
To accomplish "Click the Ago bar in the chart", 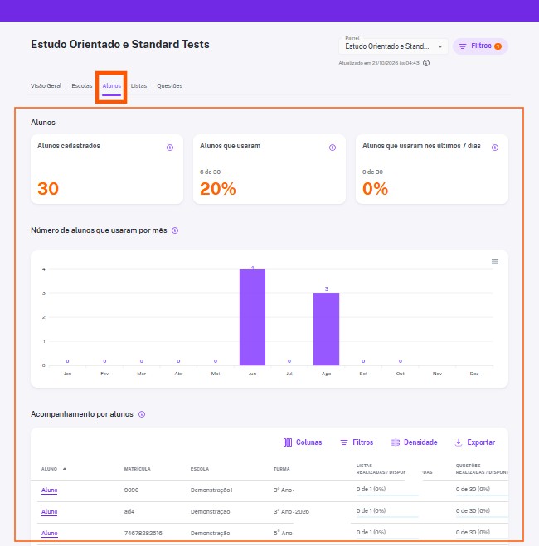I will [x=326, y=329].
